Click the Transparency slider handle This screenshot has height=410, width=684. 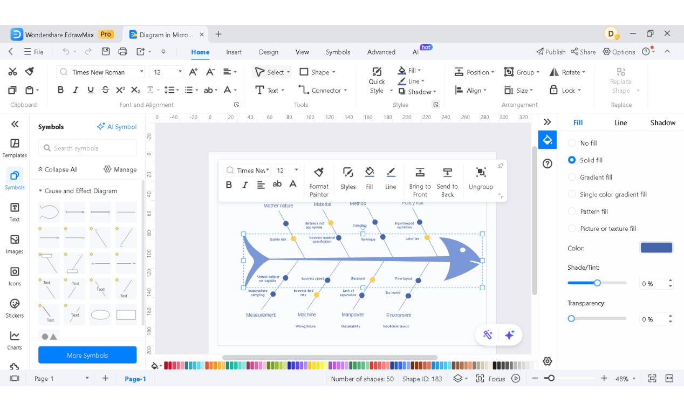point(571,319)
